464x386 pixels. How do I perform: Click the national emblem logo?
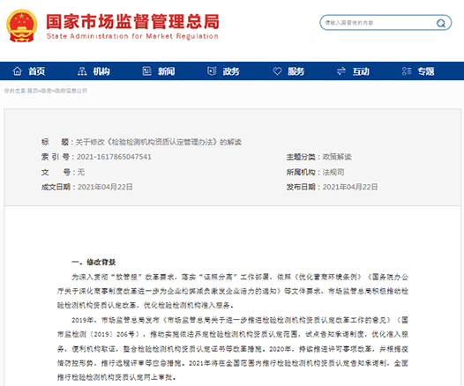[21, 26]
